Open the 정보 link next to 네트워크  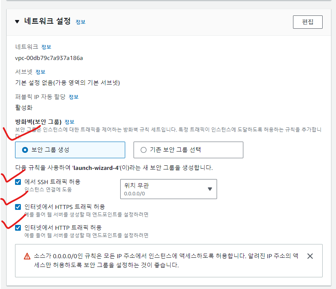coord(46,47)
